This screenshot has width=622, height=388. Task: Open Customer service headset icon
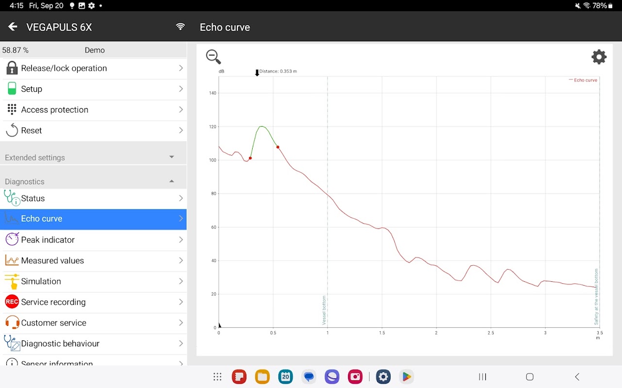[11, 323]
